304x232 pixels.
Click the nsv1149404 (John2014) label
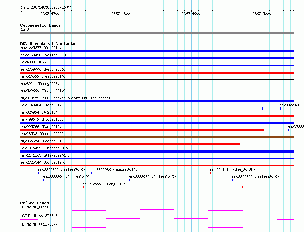tap(42, 105)
